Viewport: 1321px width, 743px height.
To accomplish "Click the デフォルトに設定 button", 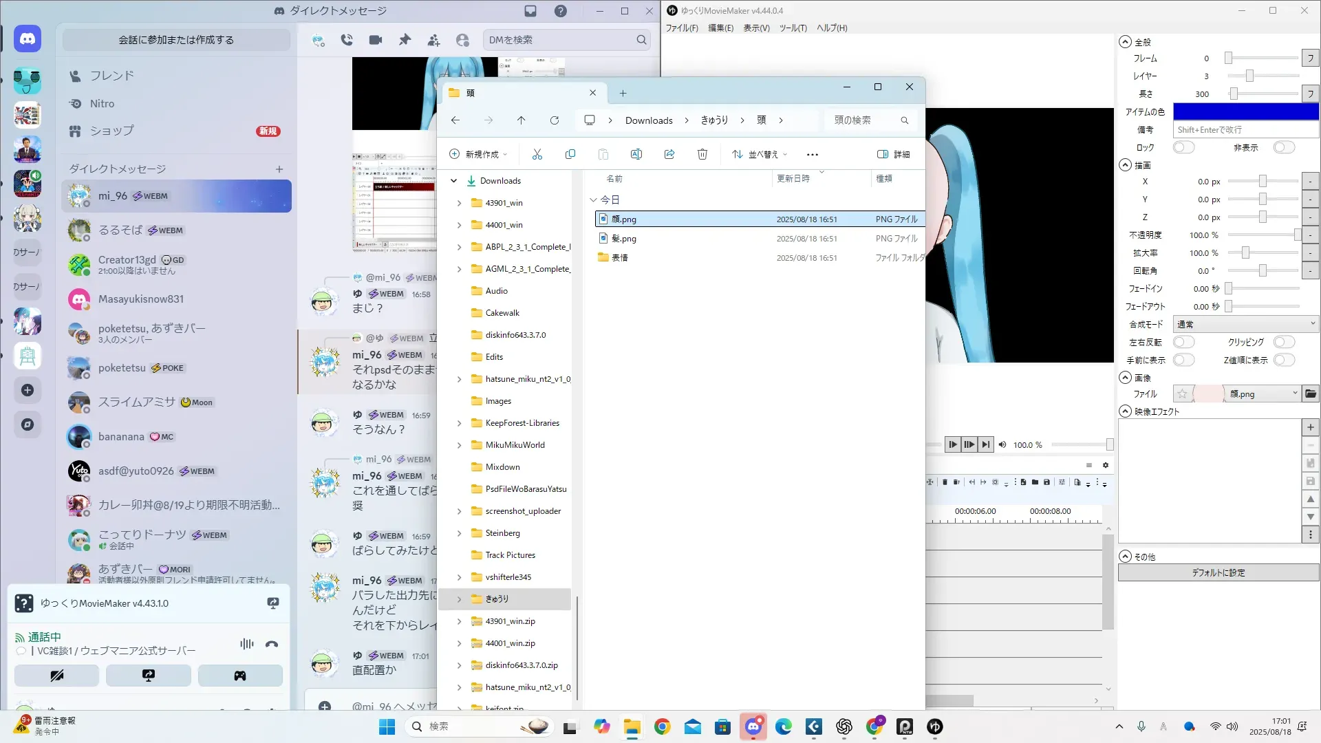I will pos(1218,572).
